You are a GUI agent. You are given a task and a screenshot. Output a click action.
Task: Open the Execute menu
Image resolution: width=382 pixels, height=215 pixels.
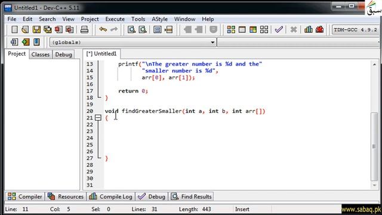point(115,19)
